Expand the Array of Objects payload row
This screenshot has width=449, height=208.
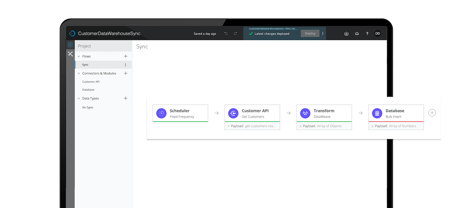tap(324, 126)
